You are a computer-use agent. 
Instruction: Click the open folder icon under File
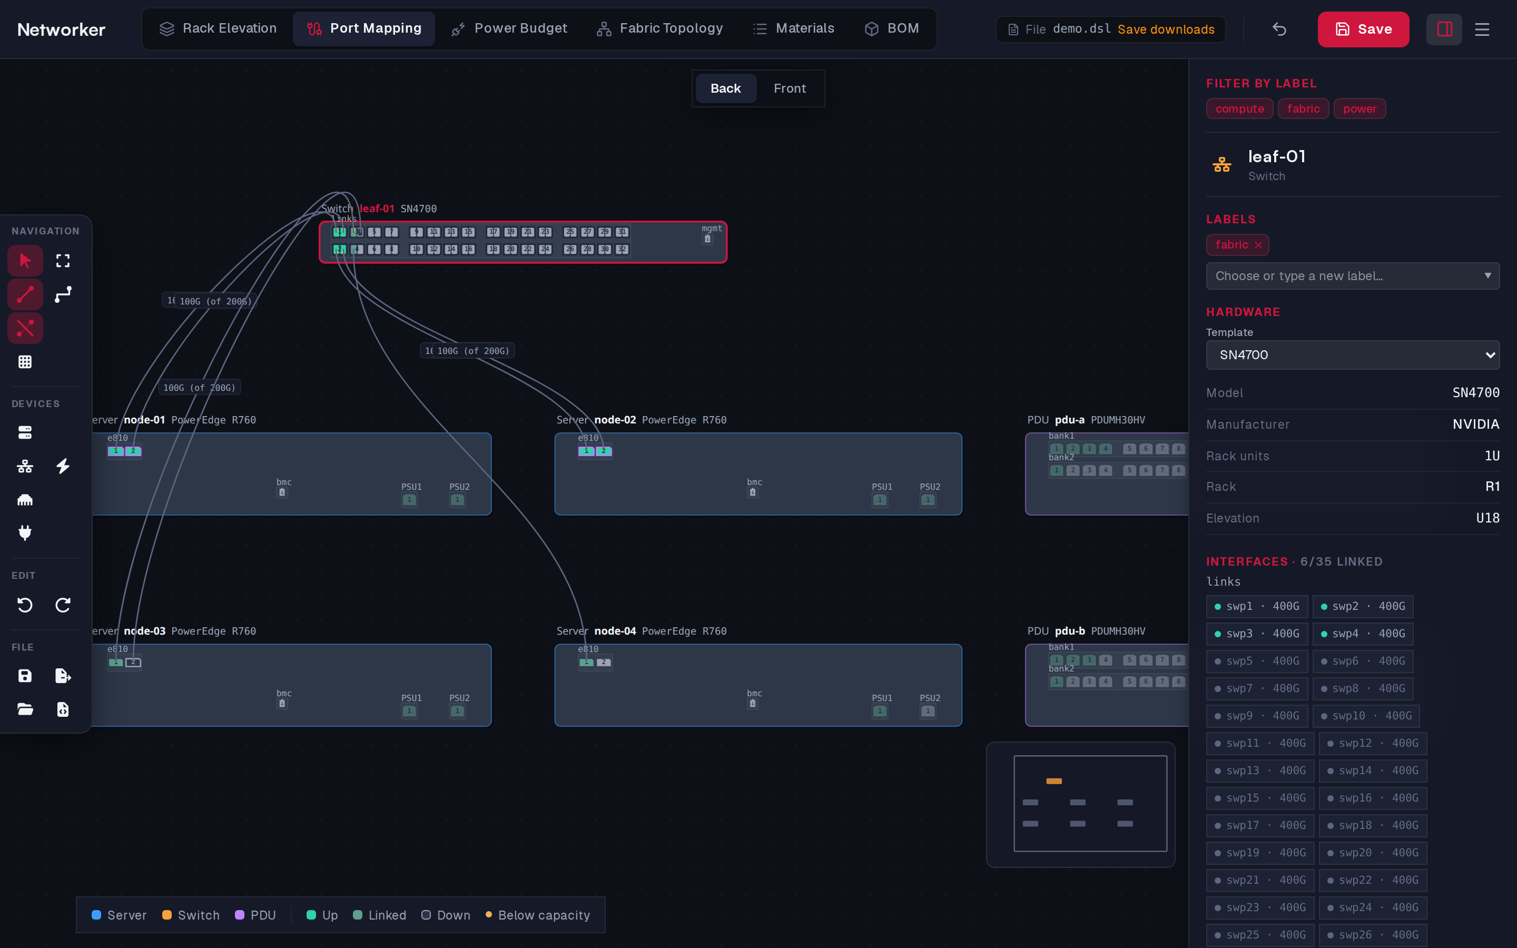point(25,709)
